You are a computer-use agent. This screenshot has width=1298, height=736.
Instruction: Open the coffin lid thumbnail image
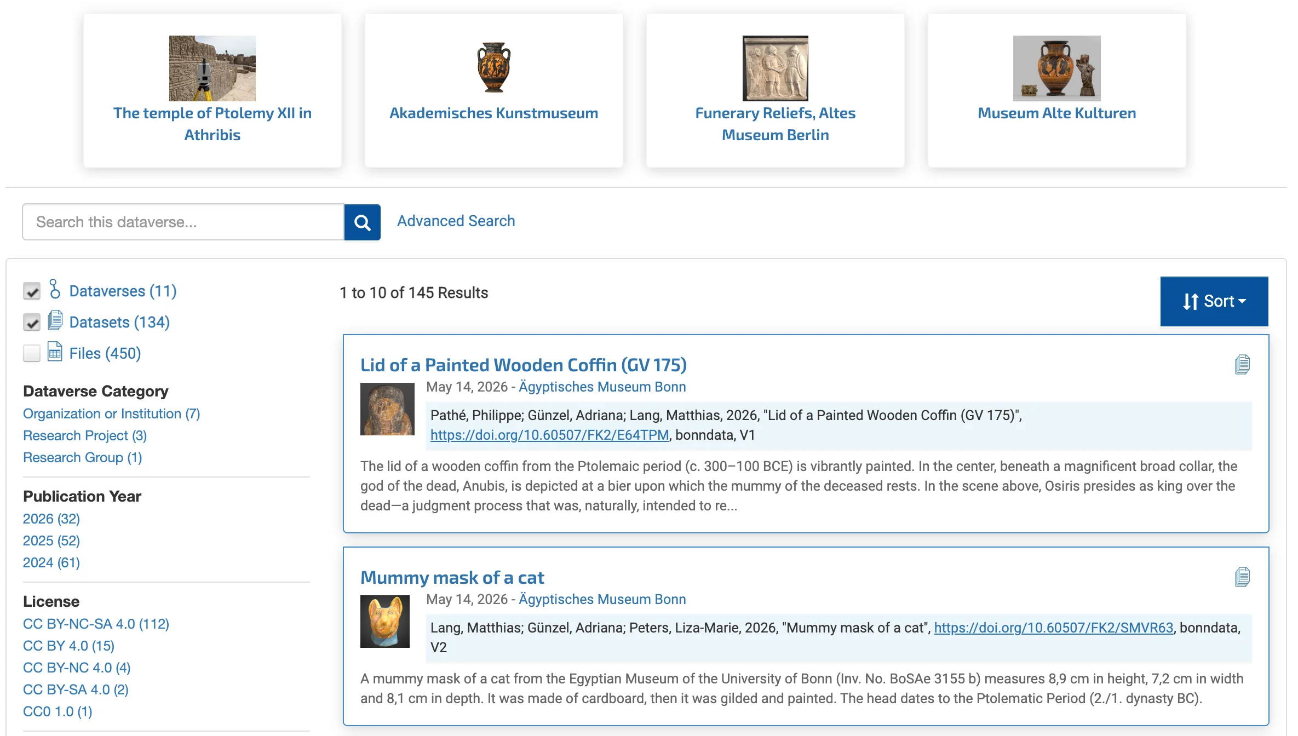click(387, 409)
